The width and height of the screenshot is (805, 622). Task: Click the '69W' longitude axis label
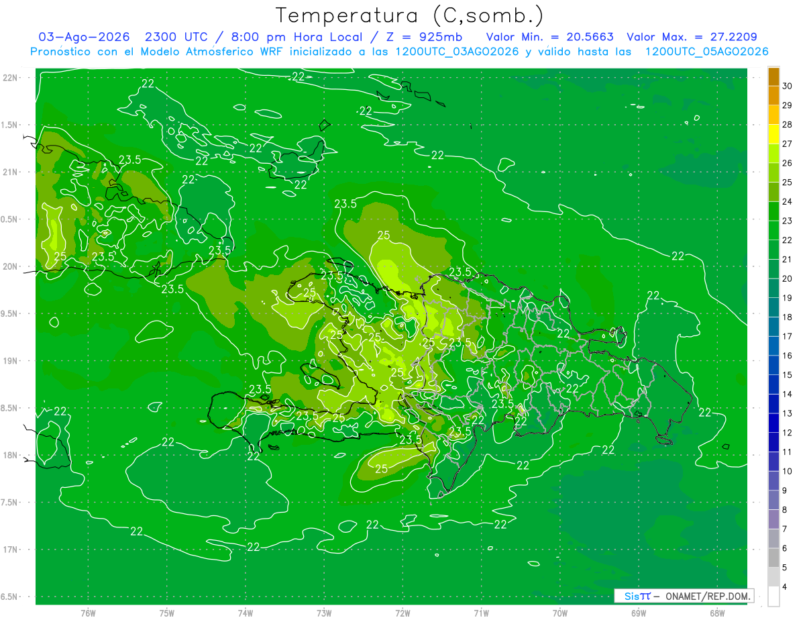(x=639, y=613)
